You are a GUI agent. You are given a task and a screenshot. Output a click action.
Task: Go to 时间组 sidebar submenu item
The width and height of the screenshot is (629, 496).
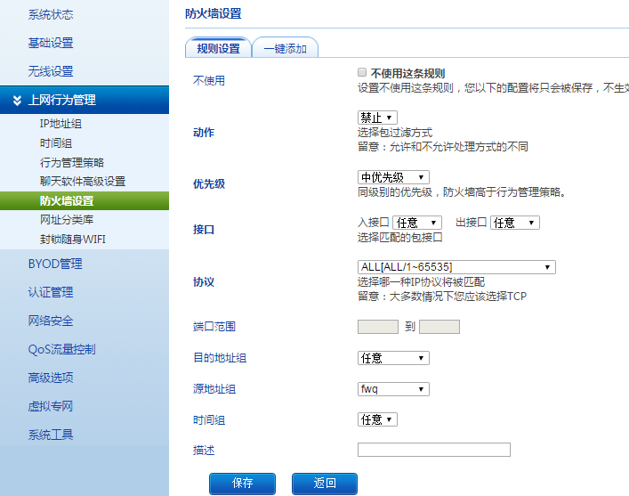click(x=56, y=143)
